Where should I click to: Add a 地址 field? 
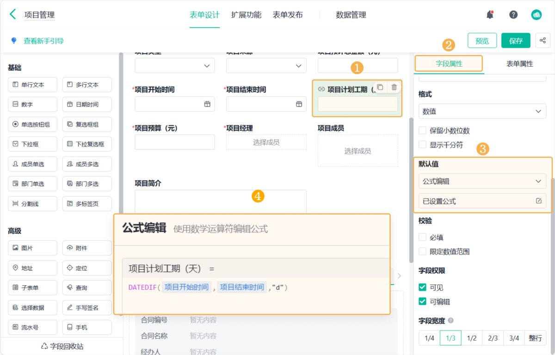(32, 268)
